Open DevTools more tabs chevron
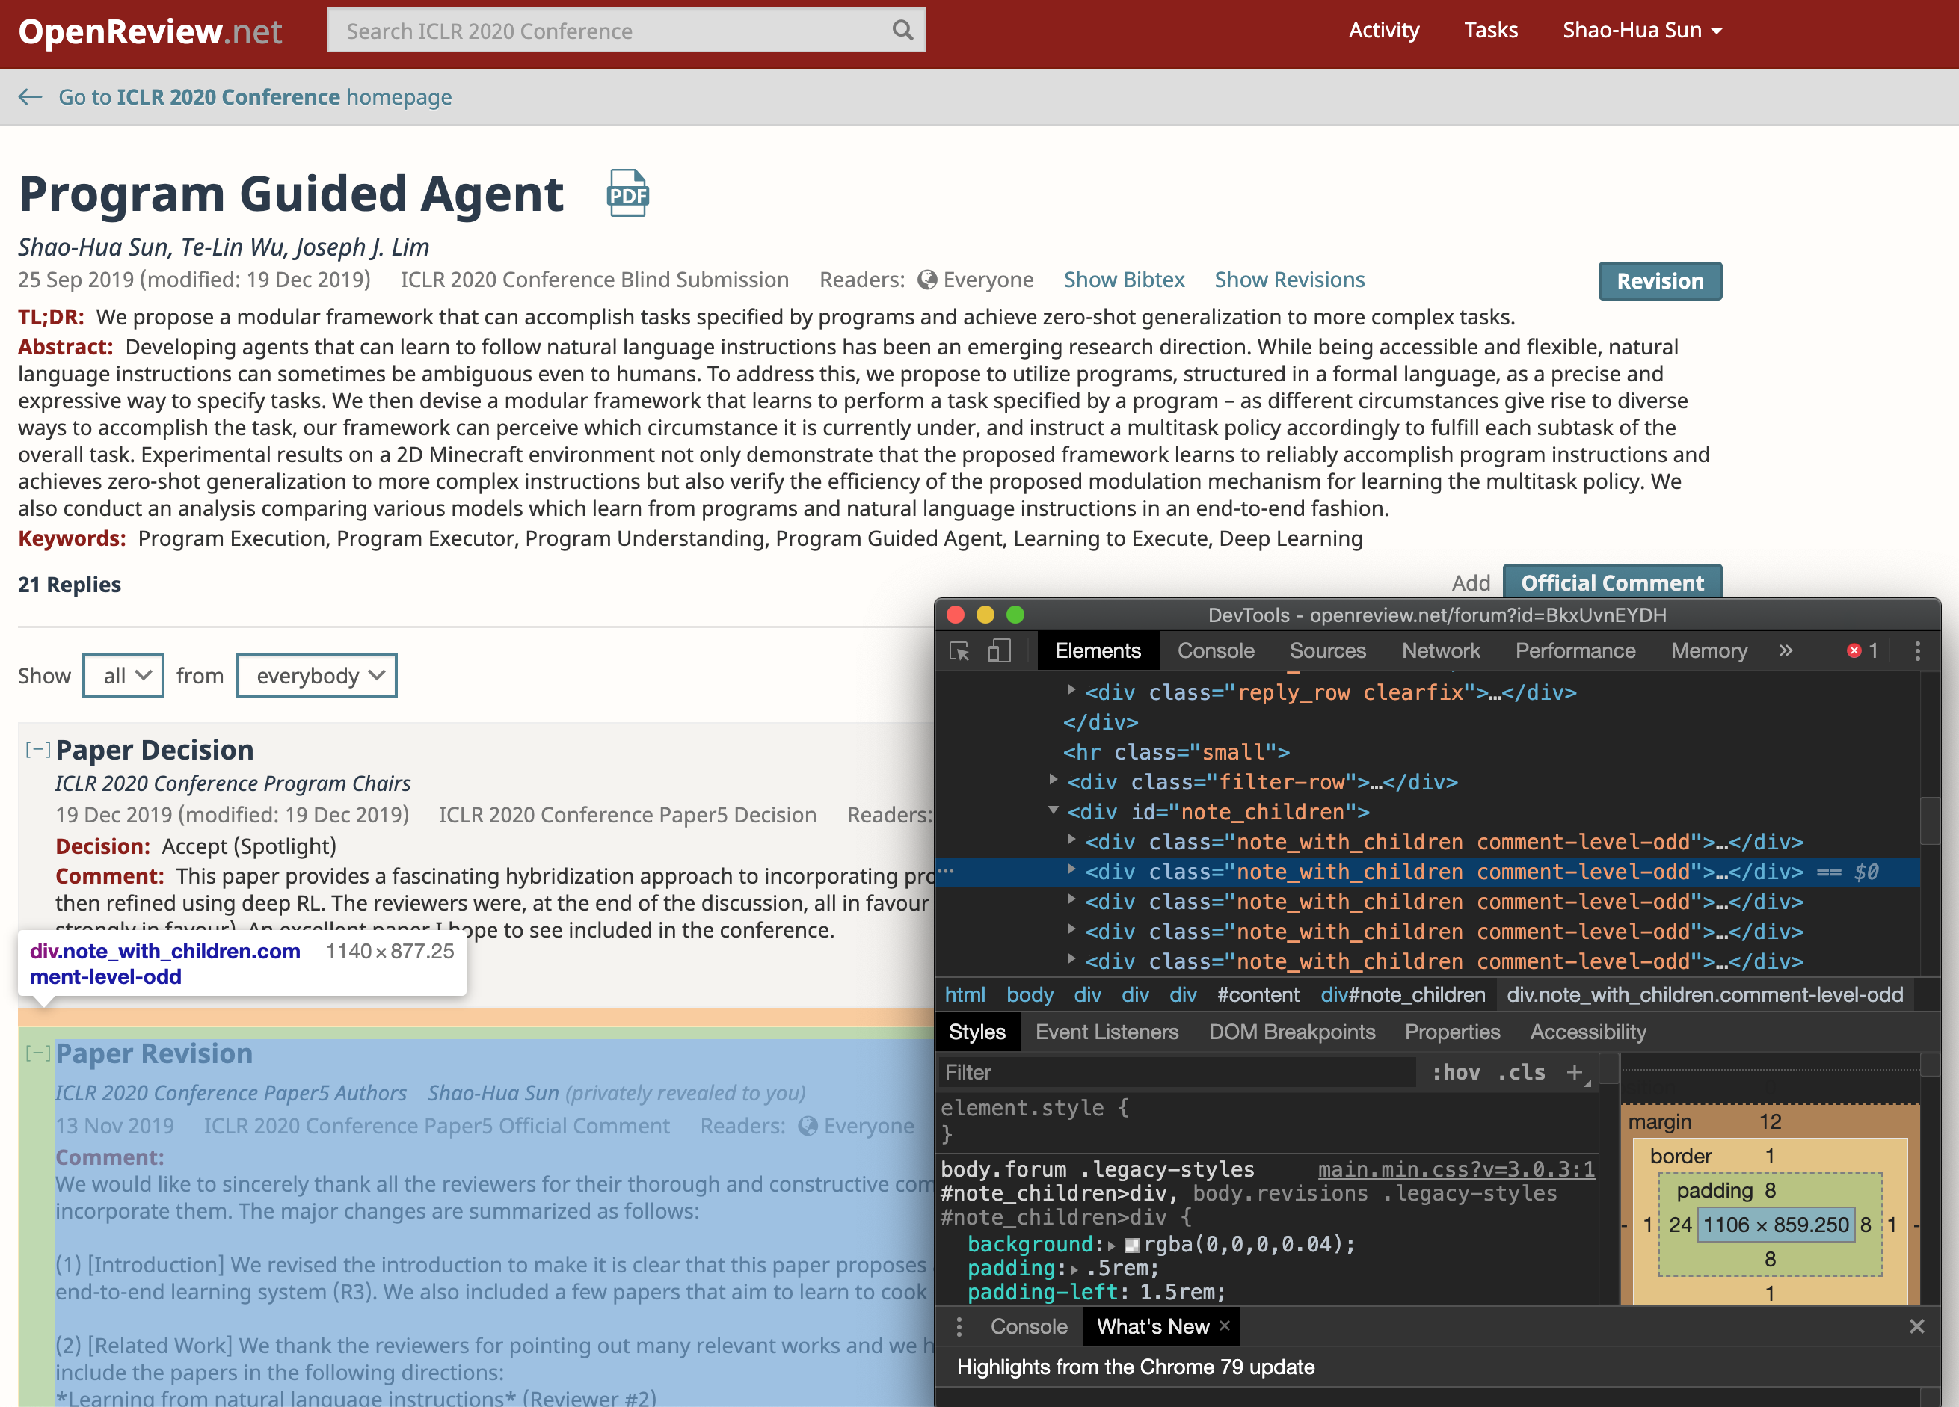1959x1407 pixels. [1786, 651]
